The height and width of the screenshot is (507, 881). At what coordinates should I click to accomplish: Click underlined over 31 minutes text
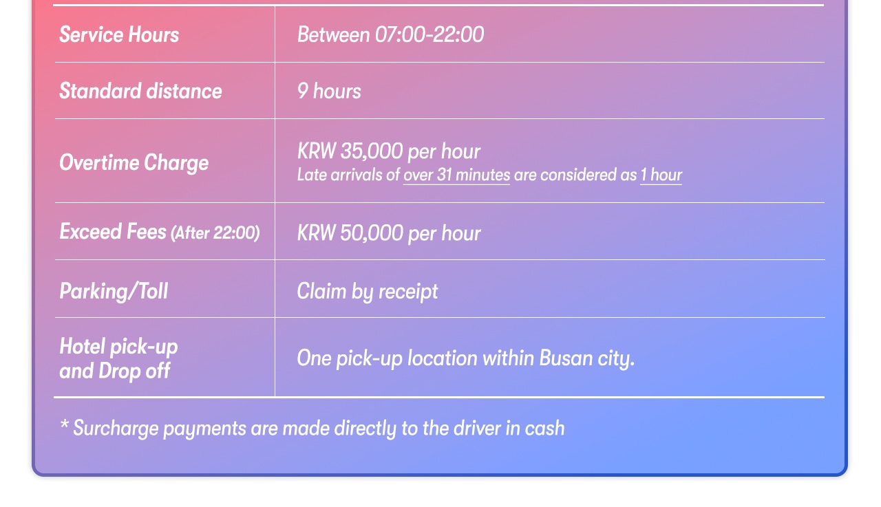456,175
